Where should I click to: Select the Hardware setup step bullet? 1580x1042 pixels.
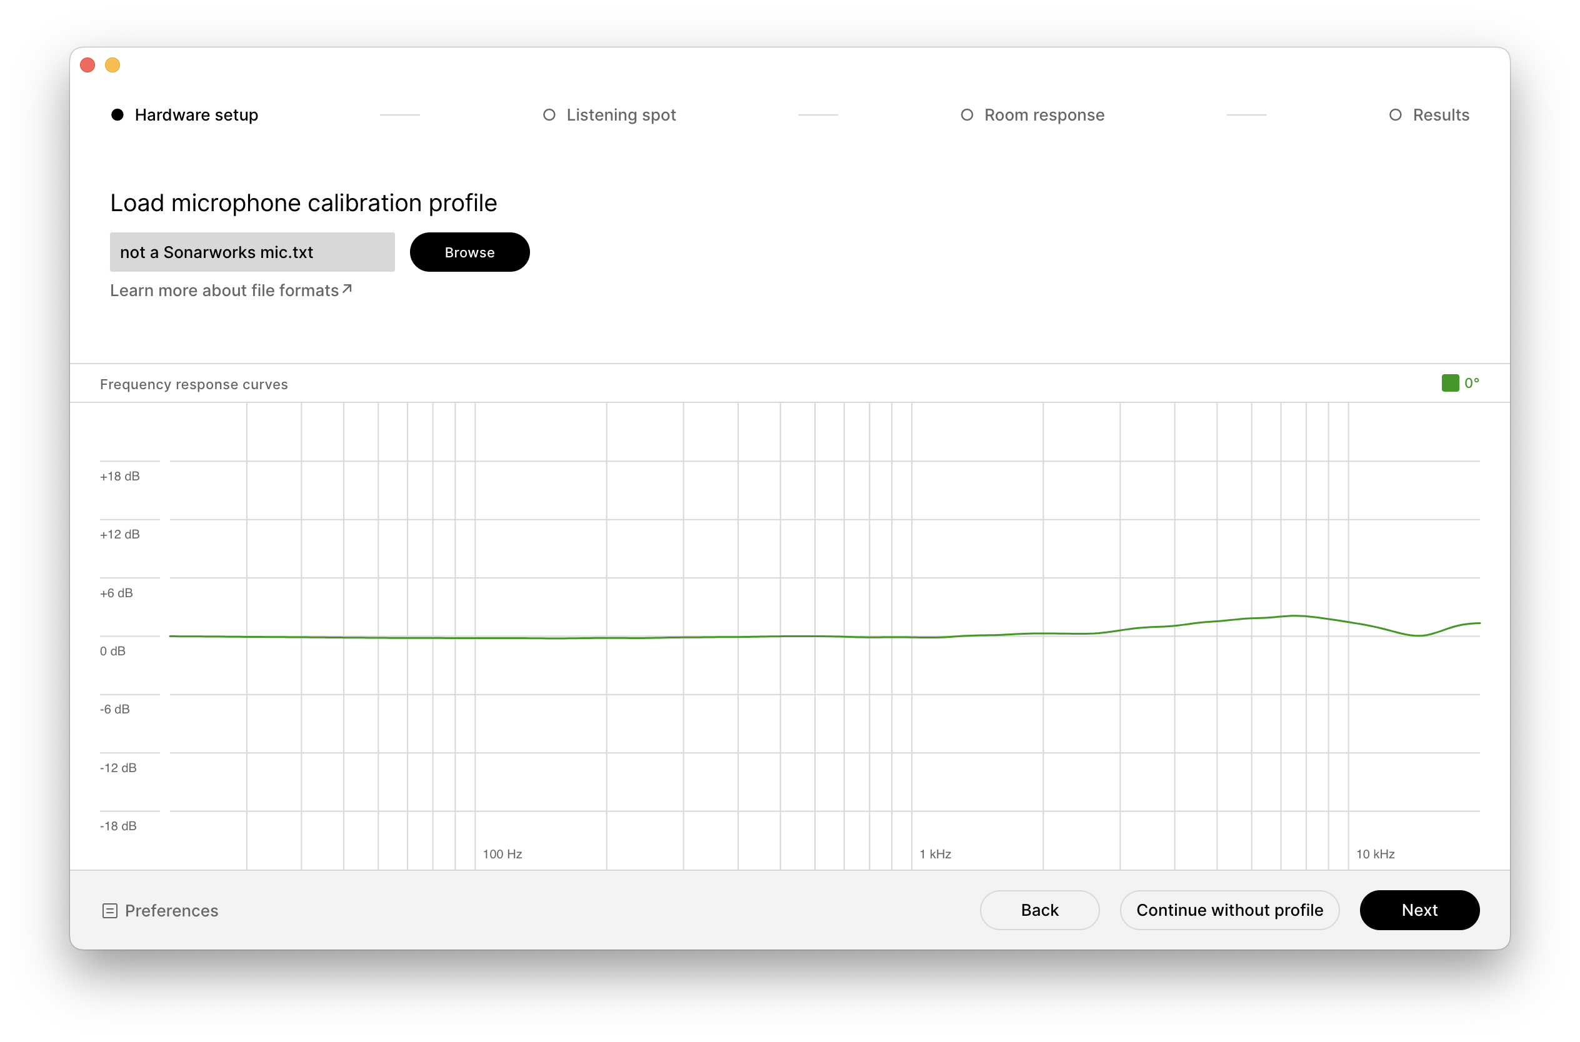[x=117, y=115]
